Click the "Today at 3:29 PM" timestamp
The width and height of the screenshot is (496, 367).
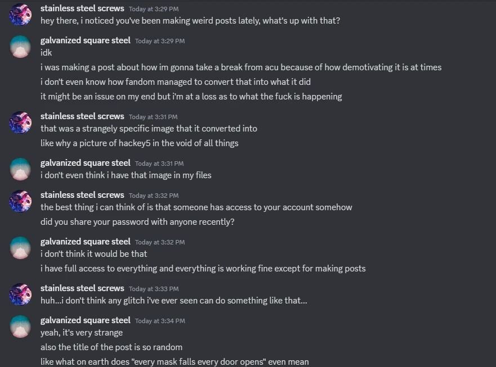pyautogui.click(x=152, y=8)
